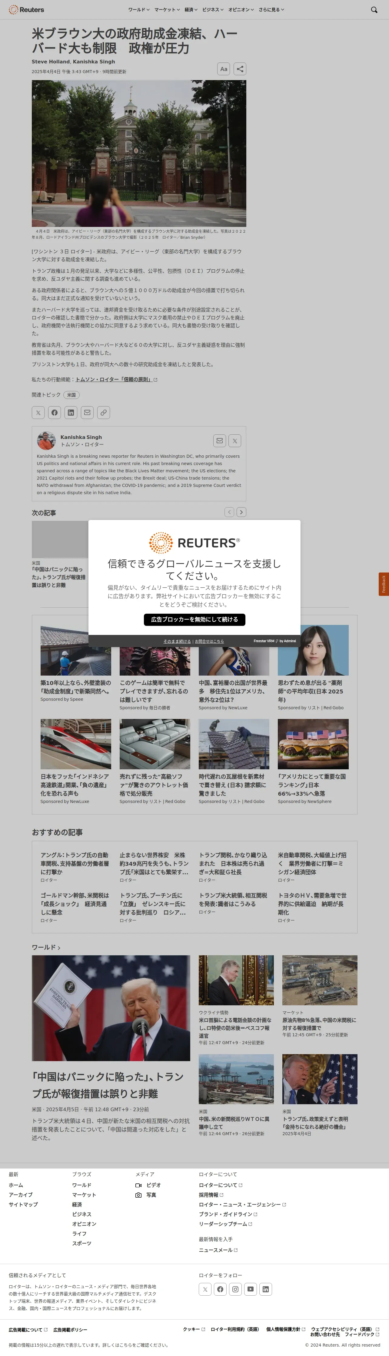Open Kanishka Singh's X profile icon
Image resolution: width=389 pixels, height=1356 pixels.
point(235,440)
